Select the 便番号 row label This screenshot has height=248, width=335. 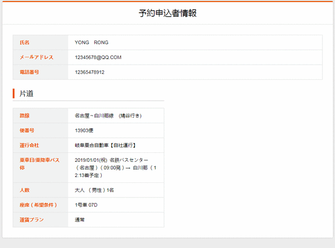[27, 130]
